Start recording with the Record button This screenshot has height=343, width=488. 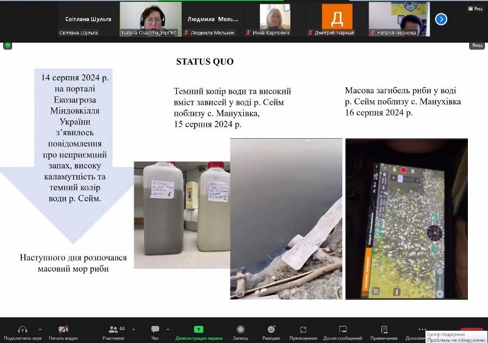[x=240, y=330]
